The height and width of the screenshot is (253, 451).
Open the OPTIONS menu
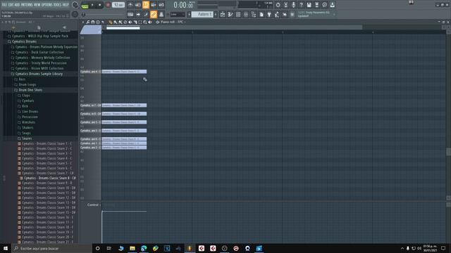pos(47,5)
